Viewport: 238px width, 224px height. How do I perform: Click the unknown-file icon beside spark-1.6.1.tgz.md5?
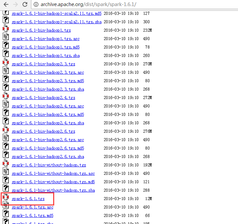coord(6,214)
